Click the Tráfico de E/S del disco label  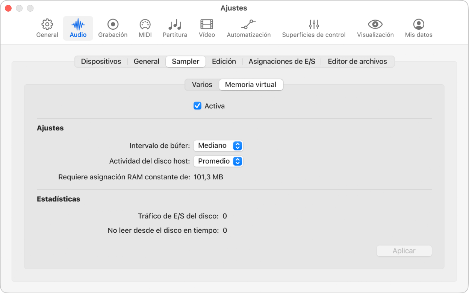(178, 216)
